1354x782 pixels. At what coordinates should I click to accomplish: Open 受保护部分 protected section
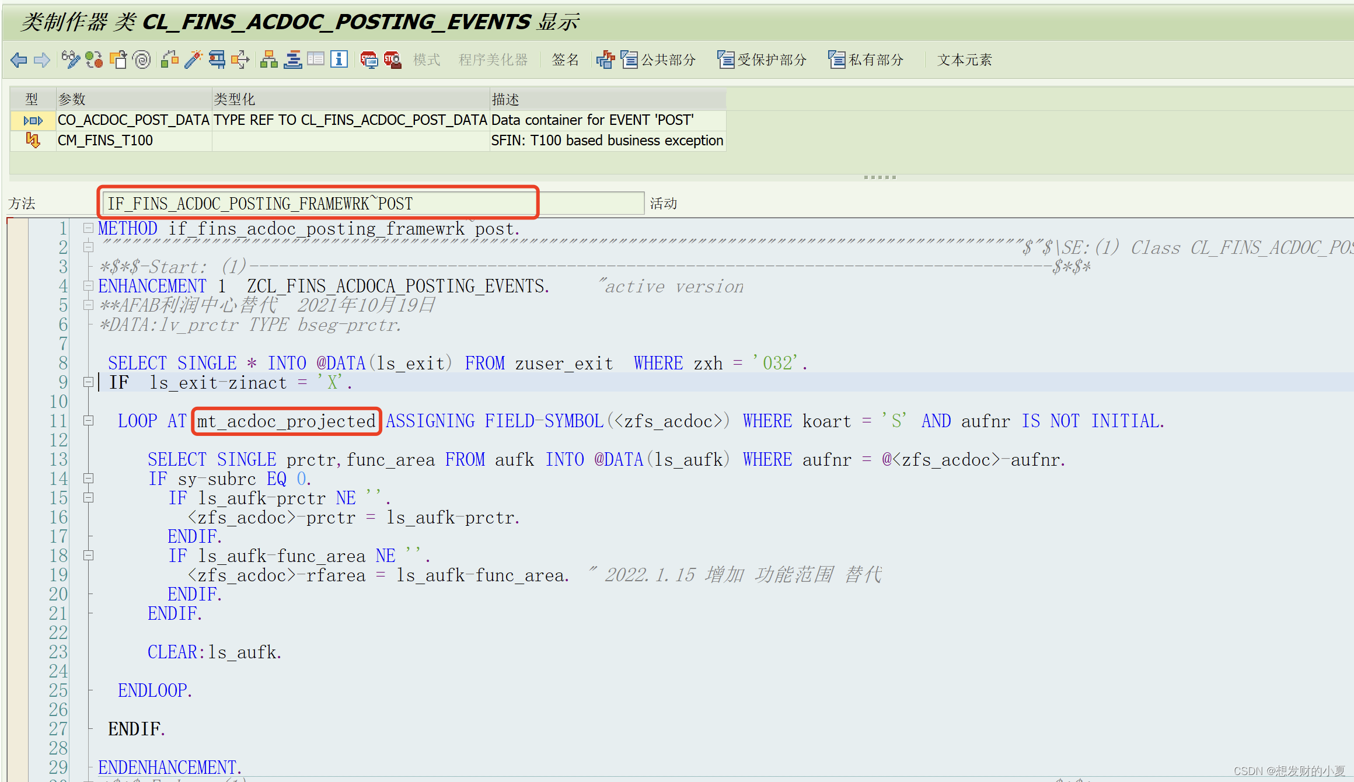(762, 60)
